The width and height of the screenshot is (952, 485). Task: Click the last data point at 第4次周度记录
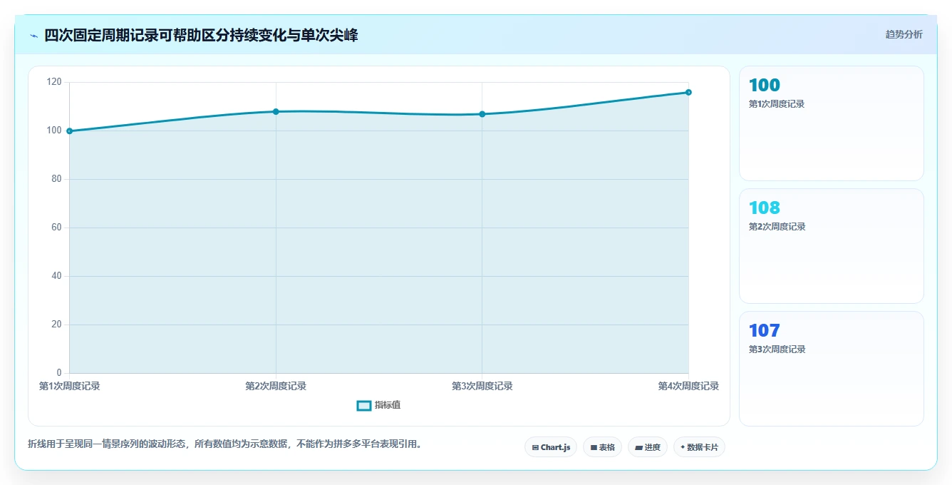coord(688,92)
